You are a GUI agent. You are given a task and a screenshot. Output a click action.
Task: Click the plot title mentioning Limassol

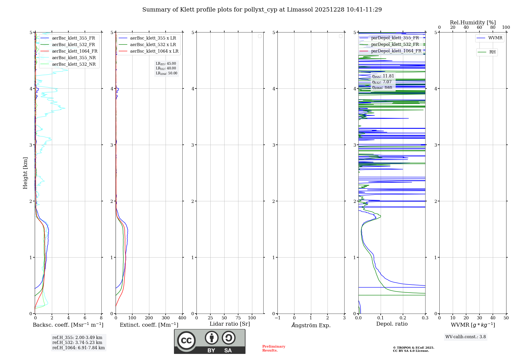pyautogui.click(x=262, y=10)
